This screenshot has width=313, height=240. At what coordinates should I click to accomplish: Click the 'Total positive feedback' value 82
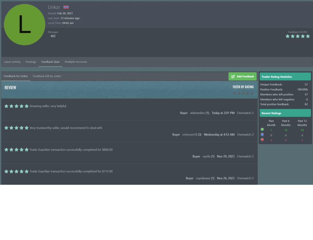pos(306,104)
